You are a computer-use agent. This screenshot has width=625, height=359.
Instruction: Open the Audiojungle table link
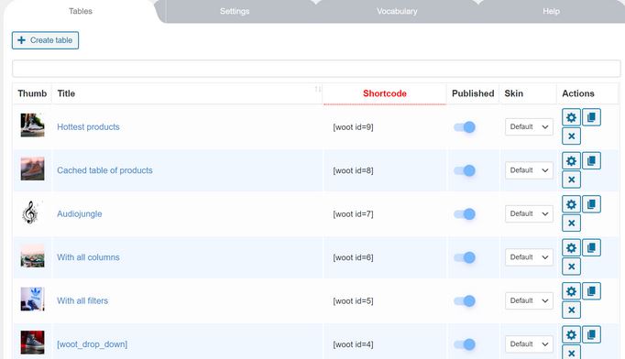[80, 213]
